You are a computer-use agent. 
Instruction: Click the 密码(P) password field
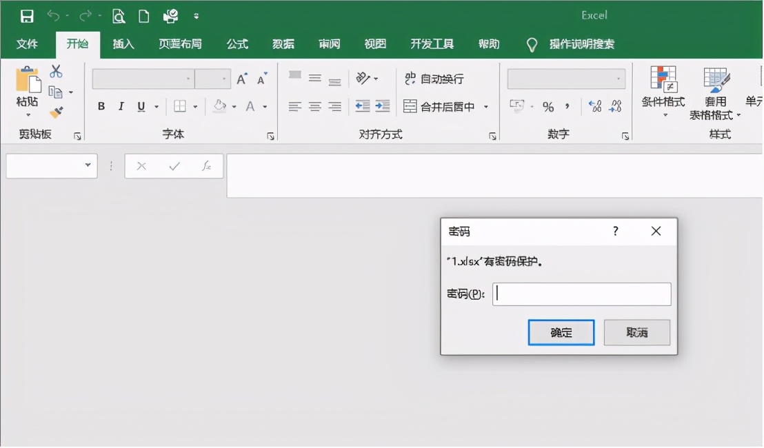pos(582,294)
